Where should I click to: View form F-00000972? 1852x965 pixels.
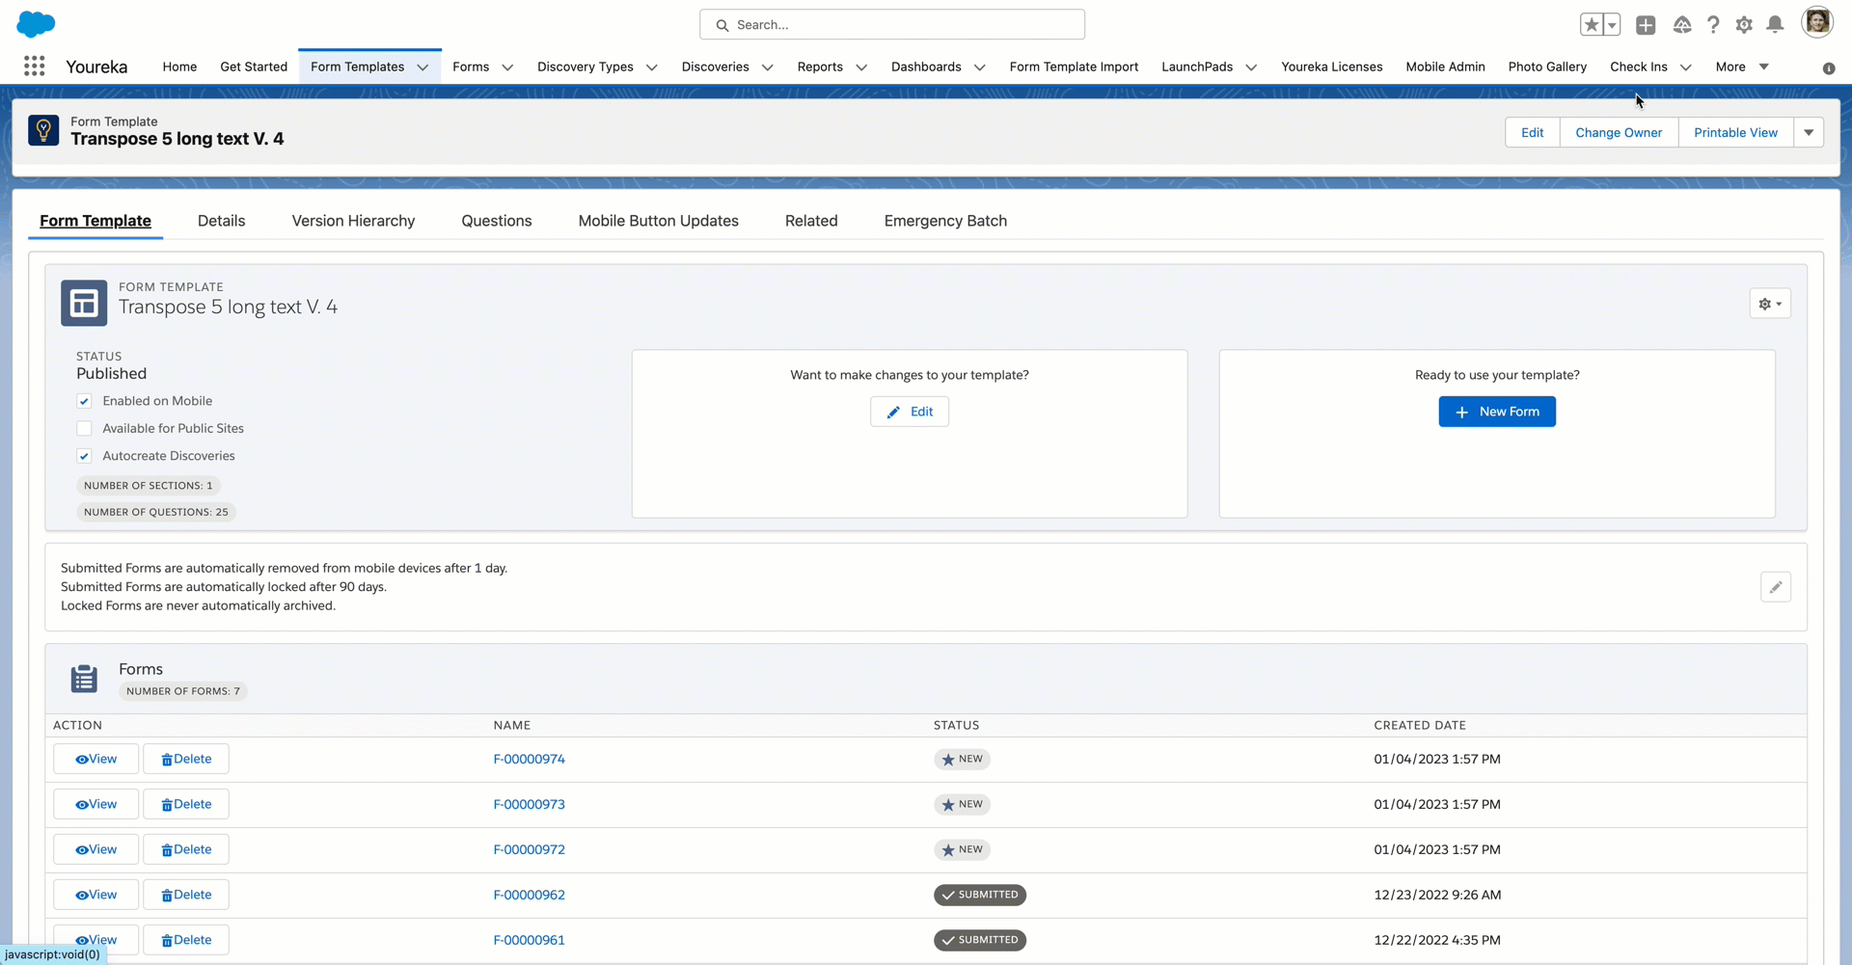tap(95, 849)
